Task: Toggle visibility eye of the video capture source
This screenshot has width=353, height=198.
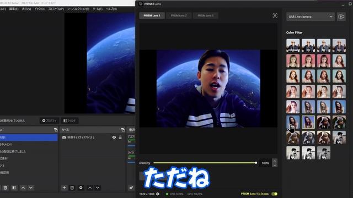Action: pos(114,137)
